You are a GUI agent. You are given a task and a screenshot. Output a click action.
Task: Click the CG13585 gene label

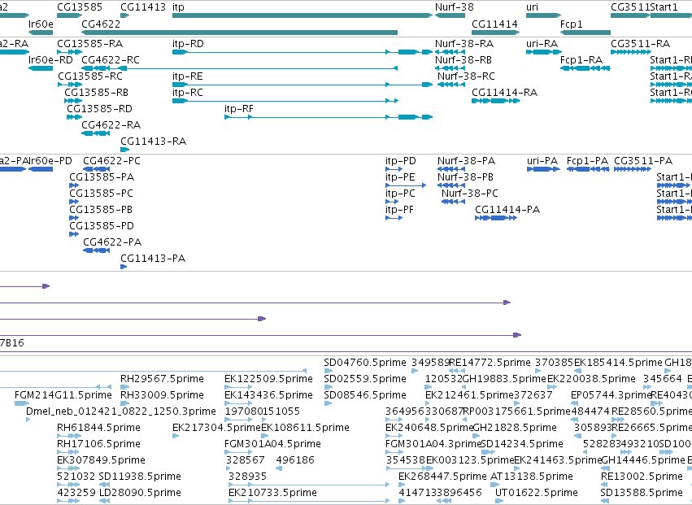(80, 7)
